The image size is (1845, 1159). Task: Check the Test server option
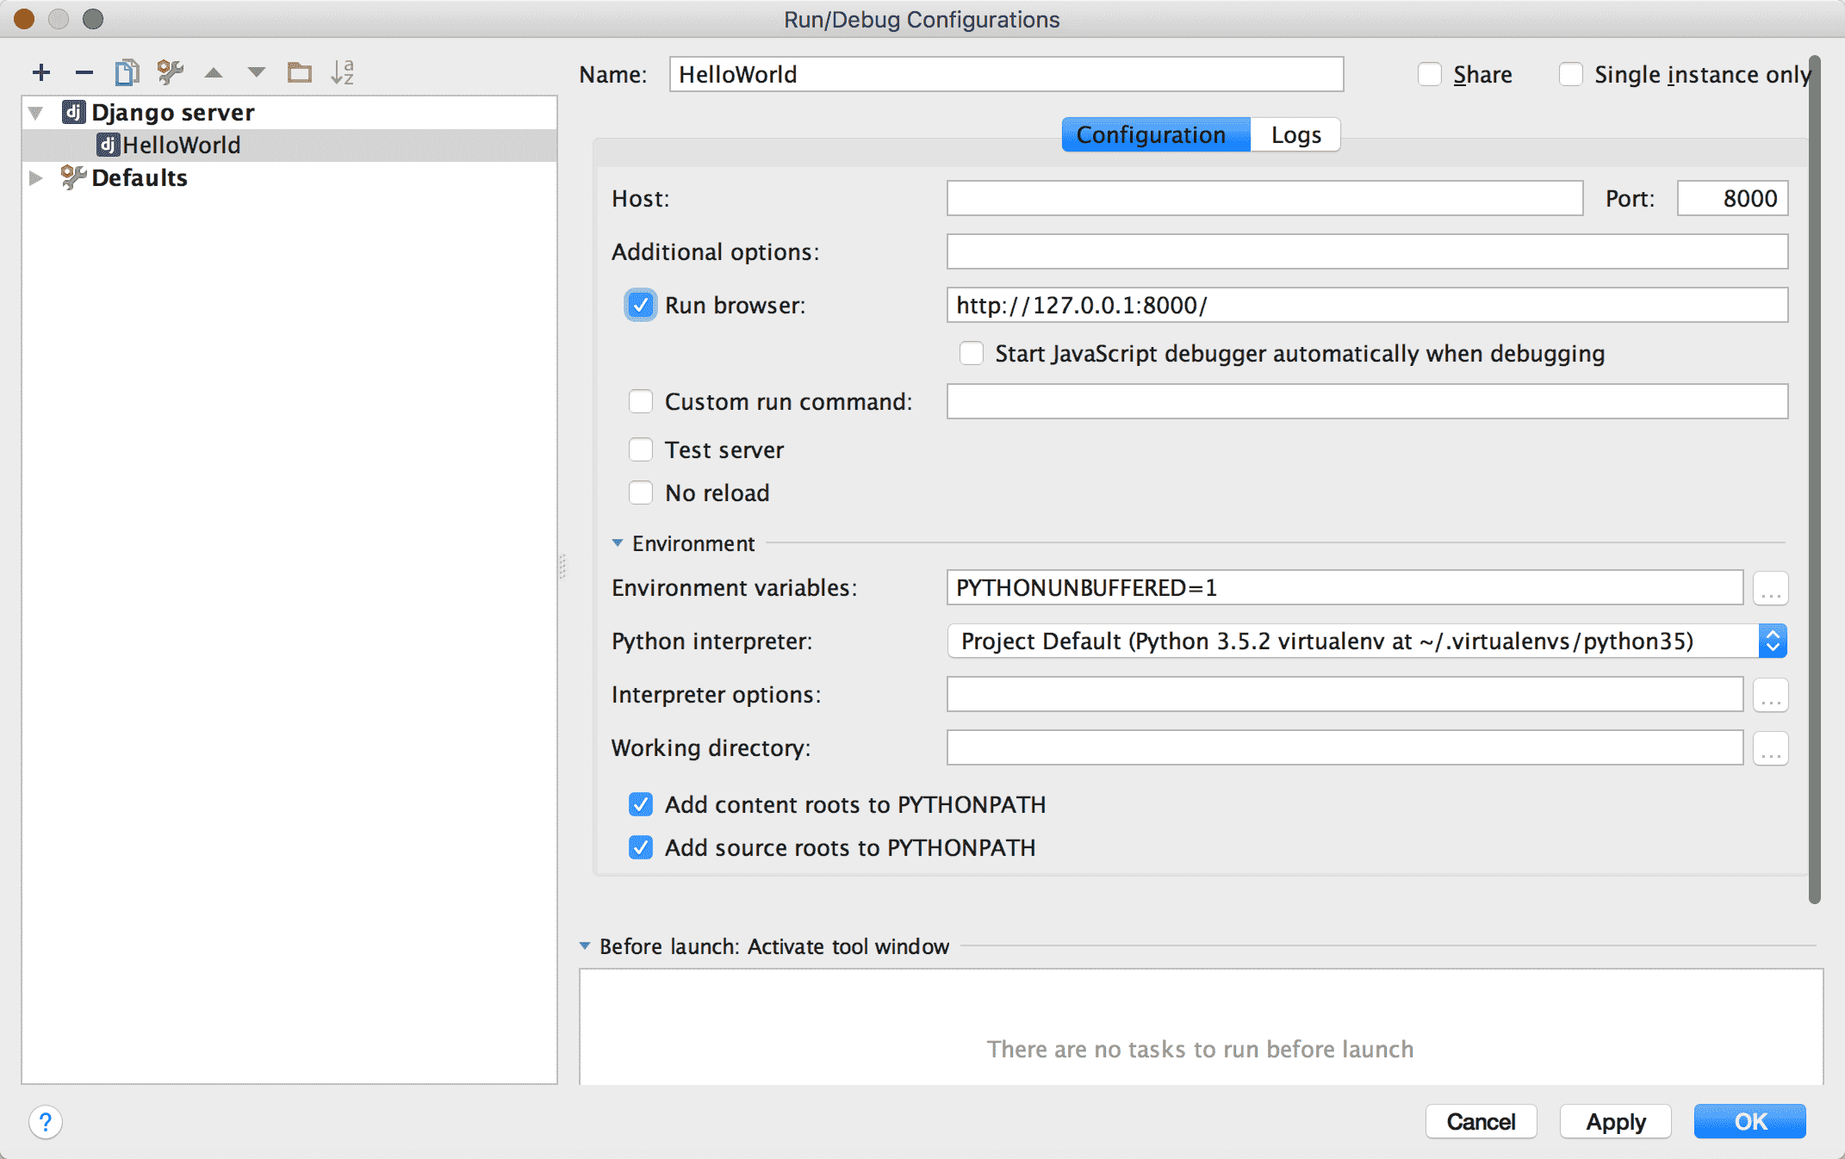click(x=641, y=450)
